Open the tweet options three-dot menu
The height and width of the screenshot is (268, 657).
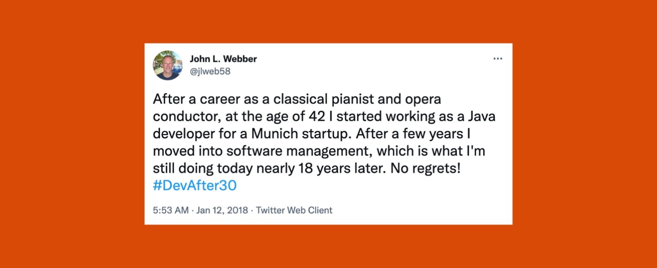(x=497, y=58)
